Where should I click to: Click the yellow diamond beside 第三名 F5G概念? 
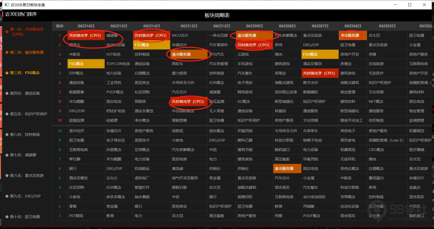click(x=7, y=73)
